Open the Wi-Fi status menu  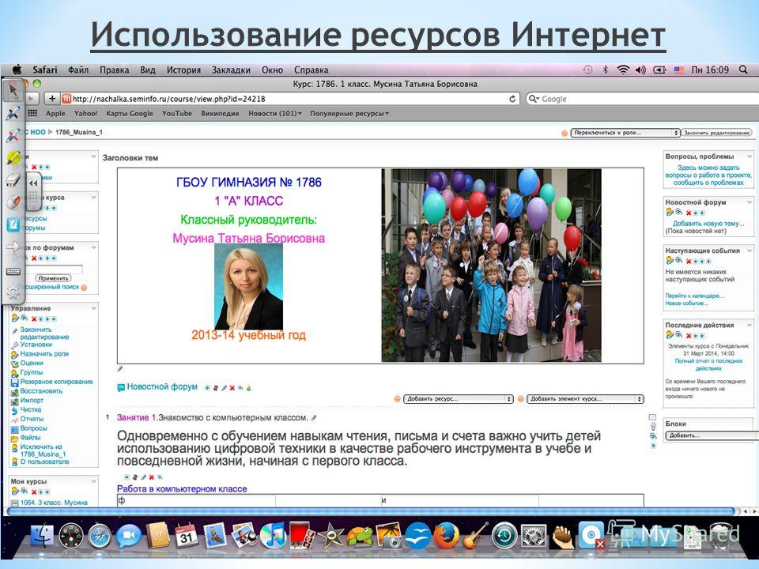pyautogui.click(x=623, y=70)
